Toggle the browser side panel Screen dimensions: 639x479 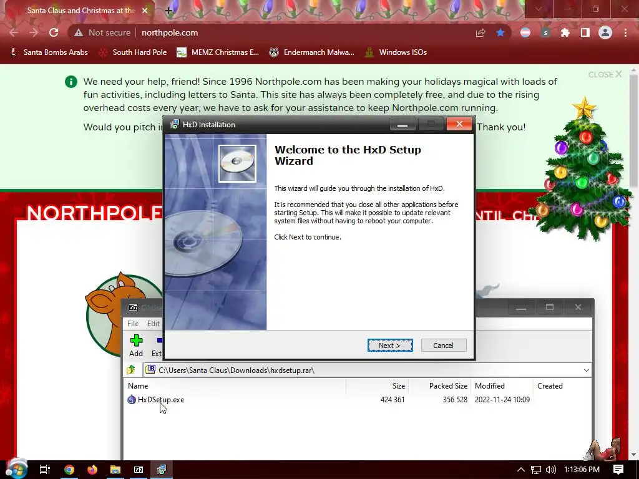coord(585,32)
